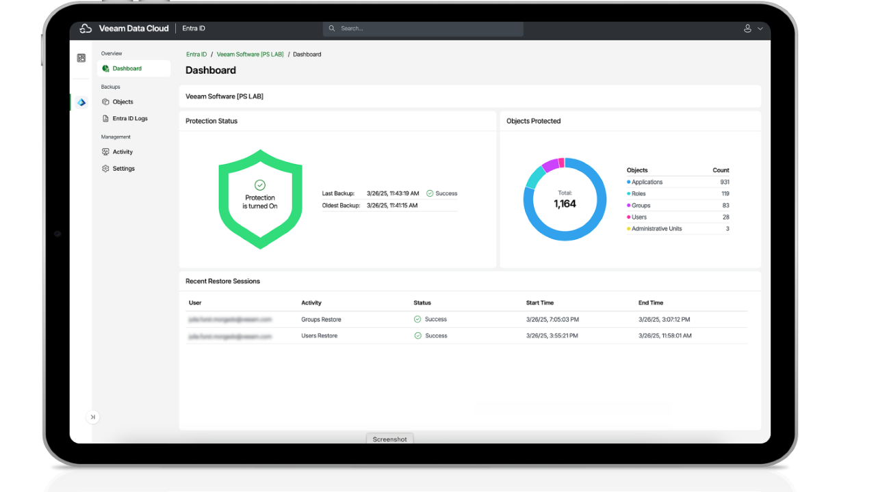Click the Veeam Data Cloud title text
The image size is (876, 492).
134,29
